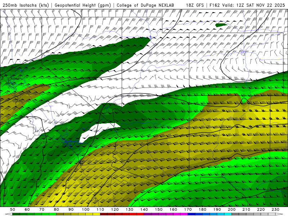The image size is (288, 216).
Task: Click the dark blue swatch right of 170
Action: 192,214
